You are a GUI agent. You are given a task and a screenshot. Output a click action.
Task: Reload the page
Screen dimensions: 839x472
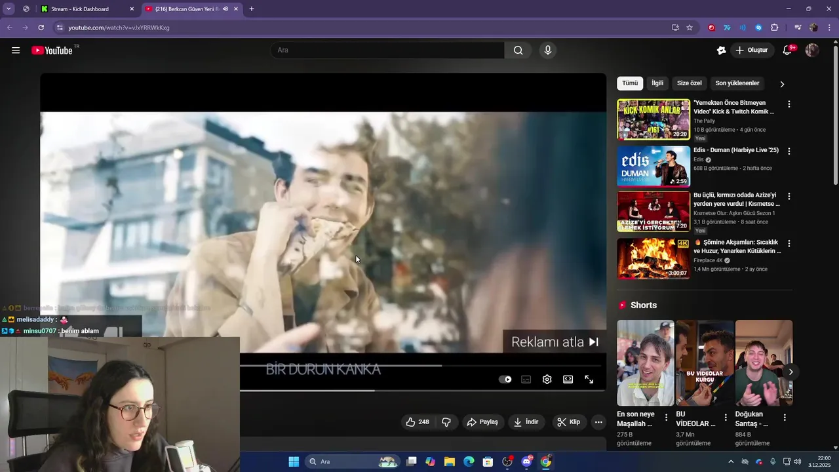click(x=41, y=28)
